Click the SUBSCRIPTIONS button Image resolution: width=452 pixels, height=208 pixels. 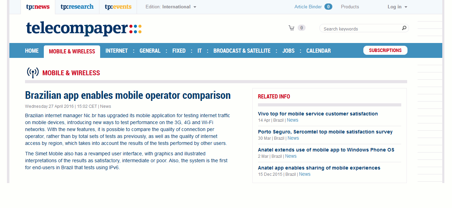pos(385,50)
